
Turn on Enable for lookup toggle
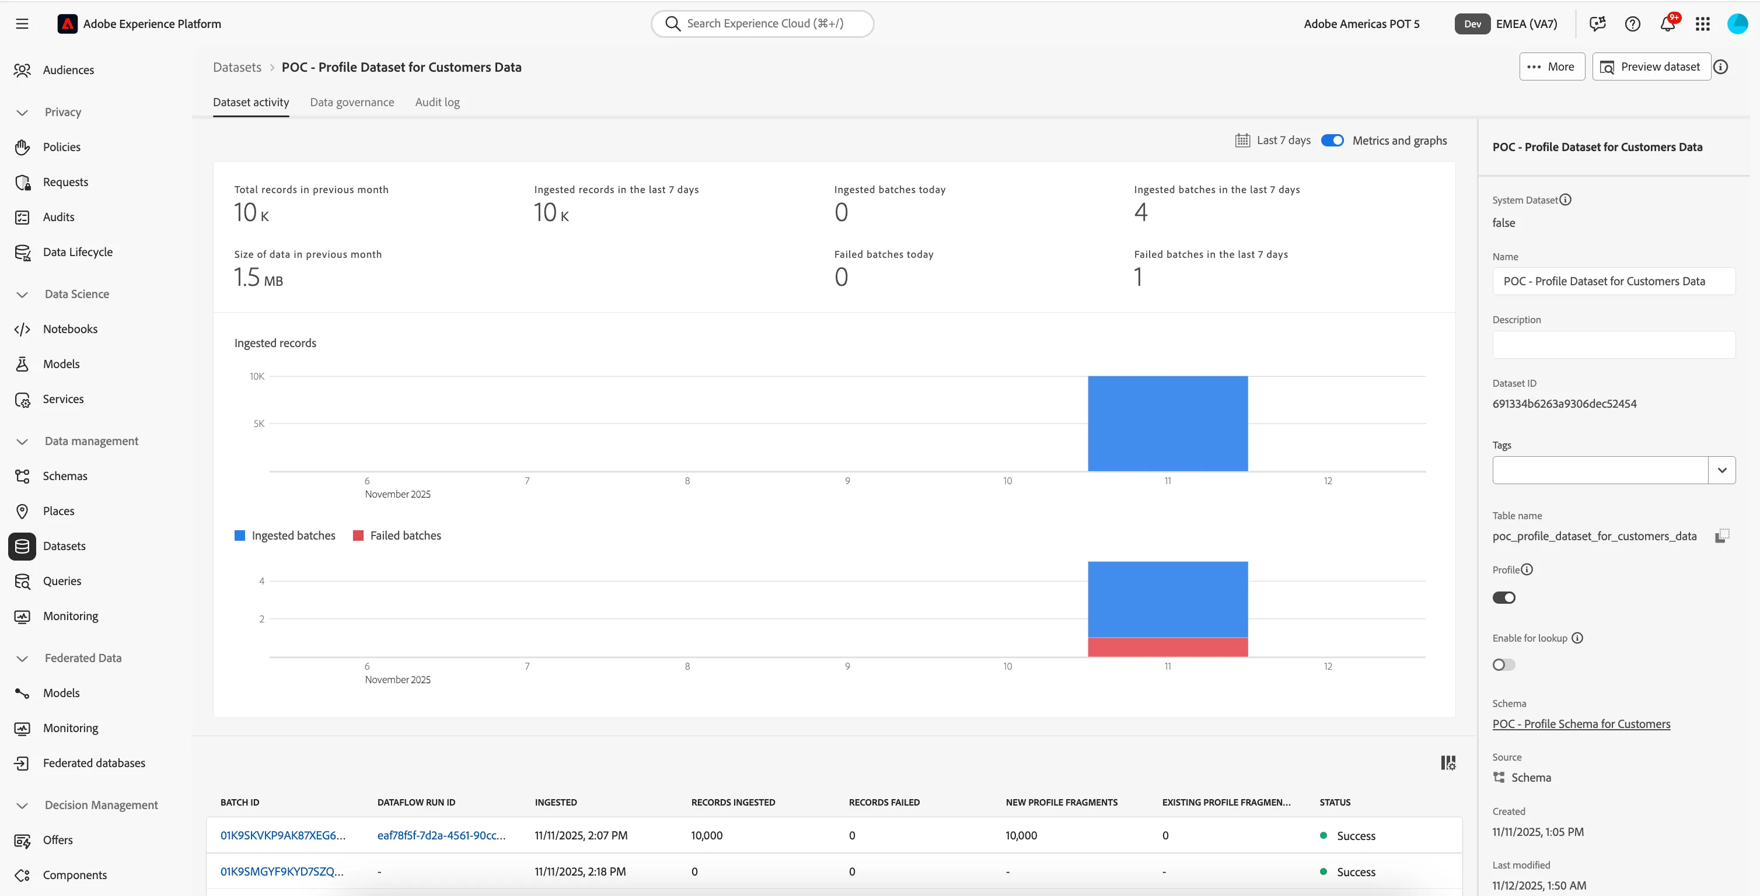tap(1503, 664)
